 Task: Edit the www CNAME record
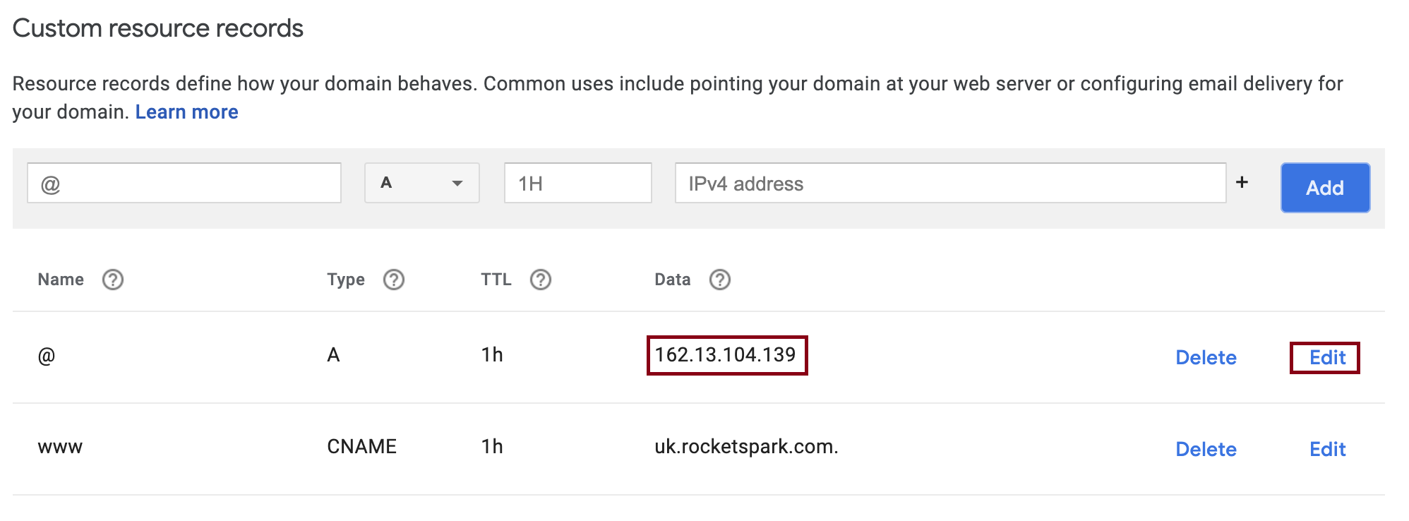coord(1327,449)
